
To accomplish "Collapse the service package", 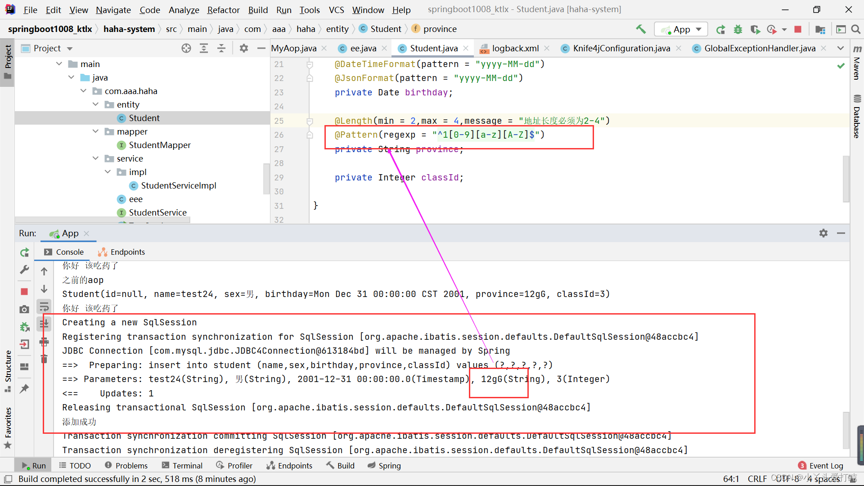I will [95, 158].
